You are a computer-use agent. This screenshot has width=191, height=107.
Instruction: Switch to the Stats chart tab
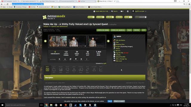[101, 70]
